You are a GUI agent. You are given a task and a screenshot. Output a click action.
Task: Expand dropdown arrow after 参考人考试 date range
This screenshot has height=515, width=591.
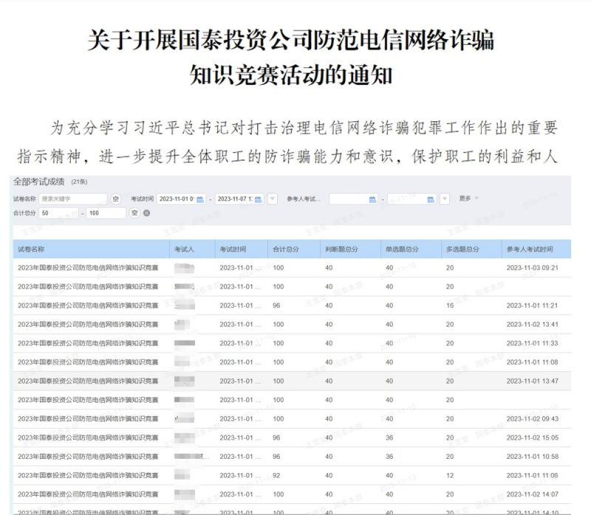pos(444,199)
